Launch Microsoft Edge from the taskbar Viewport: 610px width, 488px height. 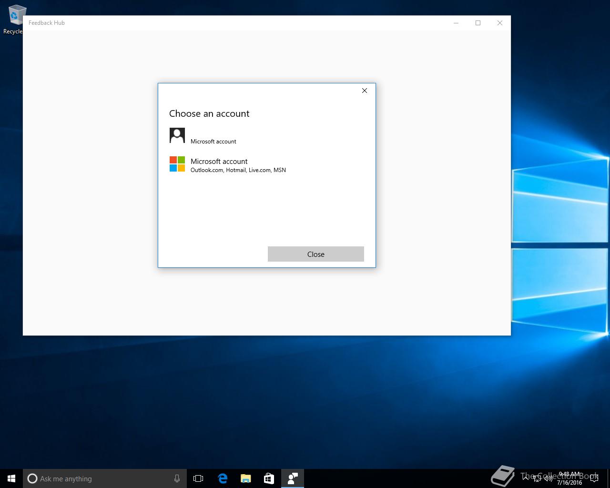point(223,478)
